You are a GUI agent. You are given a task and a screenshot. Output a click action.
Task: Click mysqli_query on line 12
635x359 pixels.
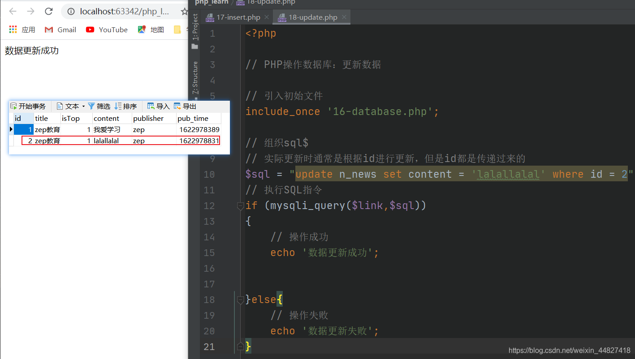pyautogui.click(x=308, y=205)
